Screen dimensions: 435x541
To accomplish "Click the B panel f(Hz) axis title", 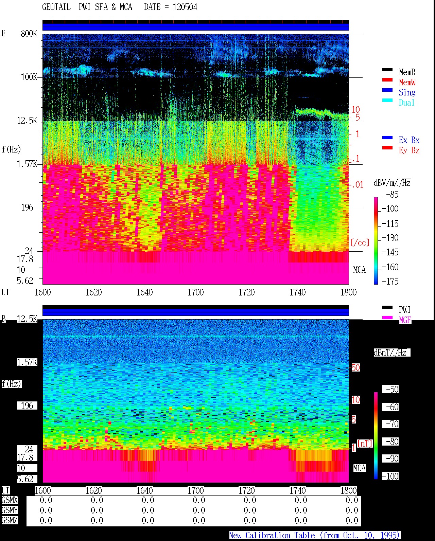I will coord(11,384).
